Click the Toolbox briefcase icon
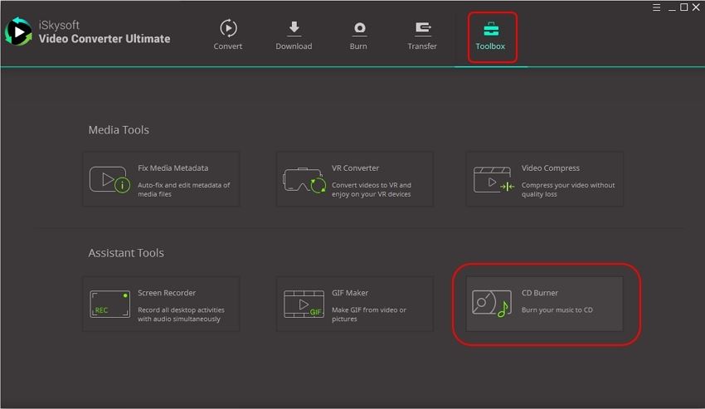This screenshot has height=409, width=705. pyautogui.click(x=490, y=29)
